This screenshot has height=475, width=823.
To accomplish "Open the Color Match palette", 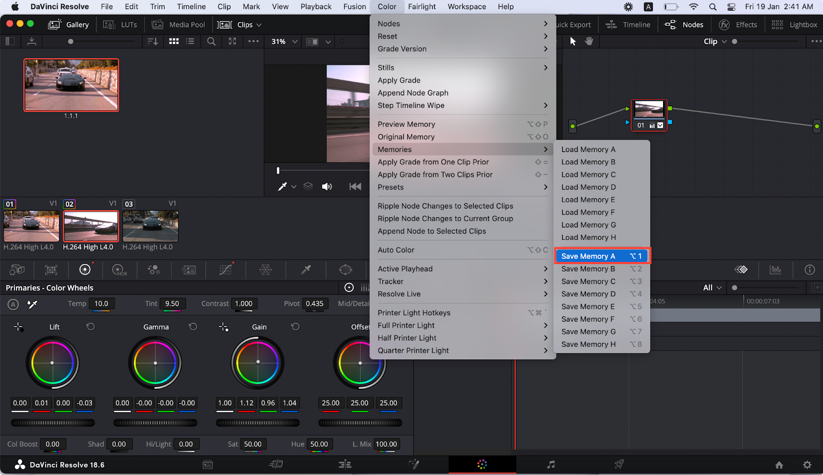I will pyautogui.click(x=51, y=269).
